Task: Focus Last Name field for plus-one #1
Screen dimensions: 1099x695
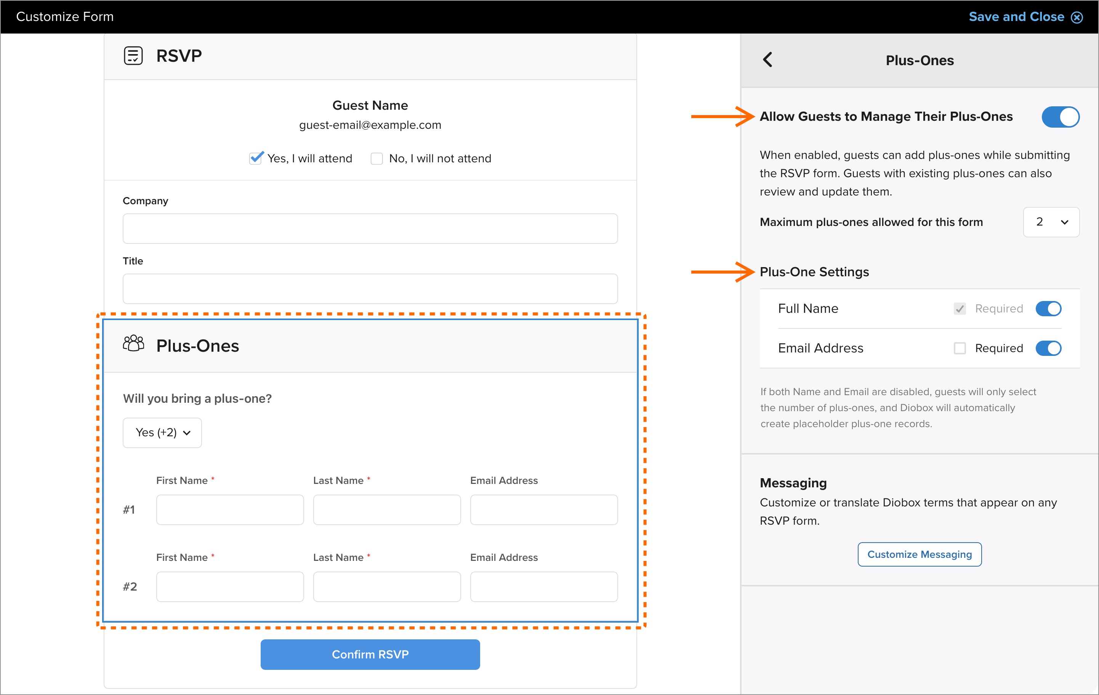Action: pyautogui.click(x=387, y=510)
